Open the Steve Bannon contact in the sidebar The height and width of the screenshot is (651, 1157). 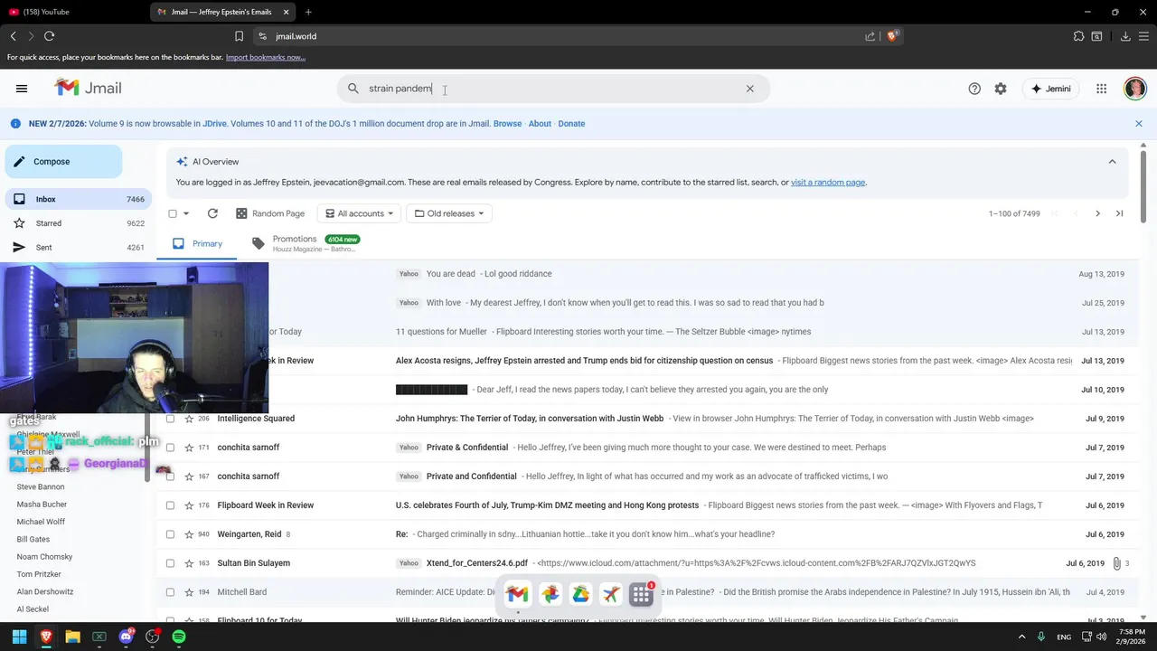point(41,487)
